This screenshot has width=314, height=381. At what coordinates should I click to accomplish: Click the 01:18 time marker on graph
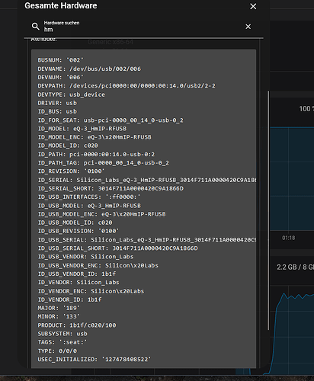coord(289,238)
